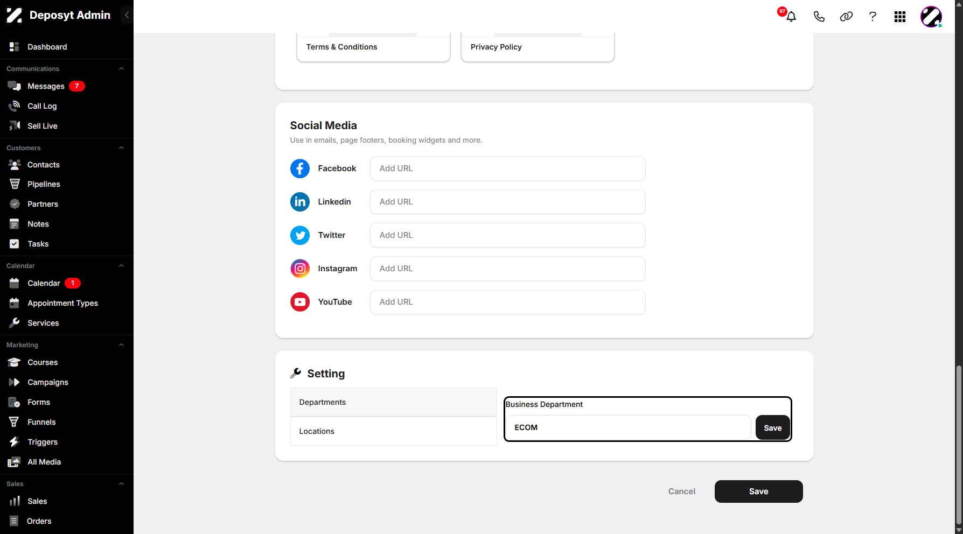Open the notifications bell icon
Viewport: 963px width, 534px height.
pyautogui.click(x=791, y=17)
